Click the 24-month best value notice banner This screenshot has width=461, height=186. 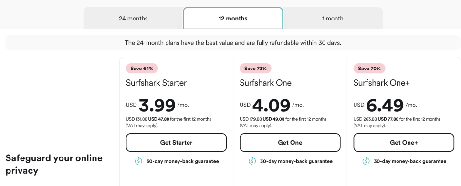click(x=233, y=43)
